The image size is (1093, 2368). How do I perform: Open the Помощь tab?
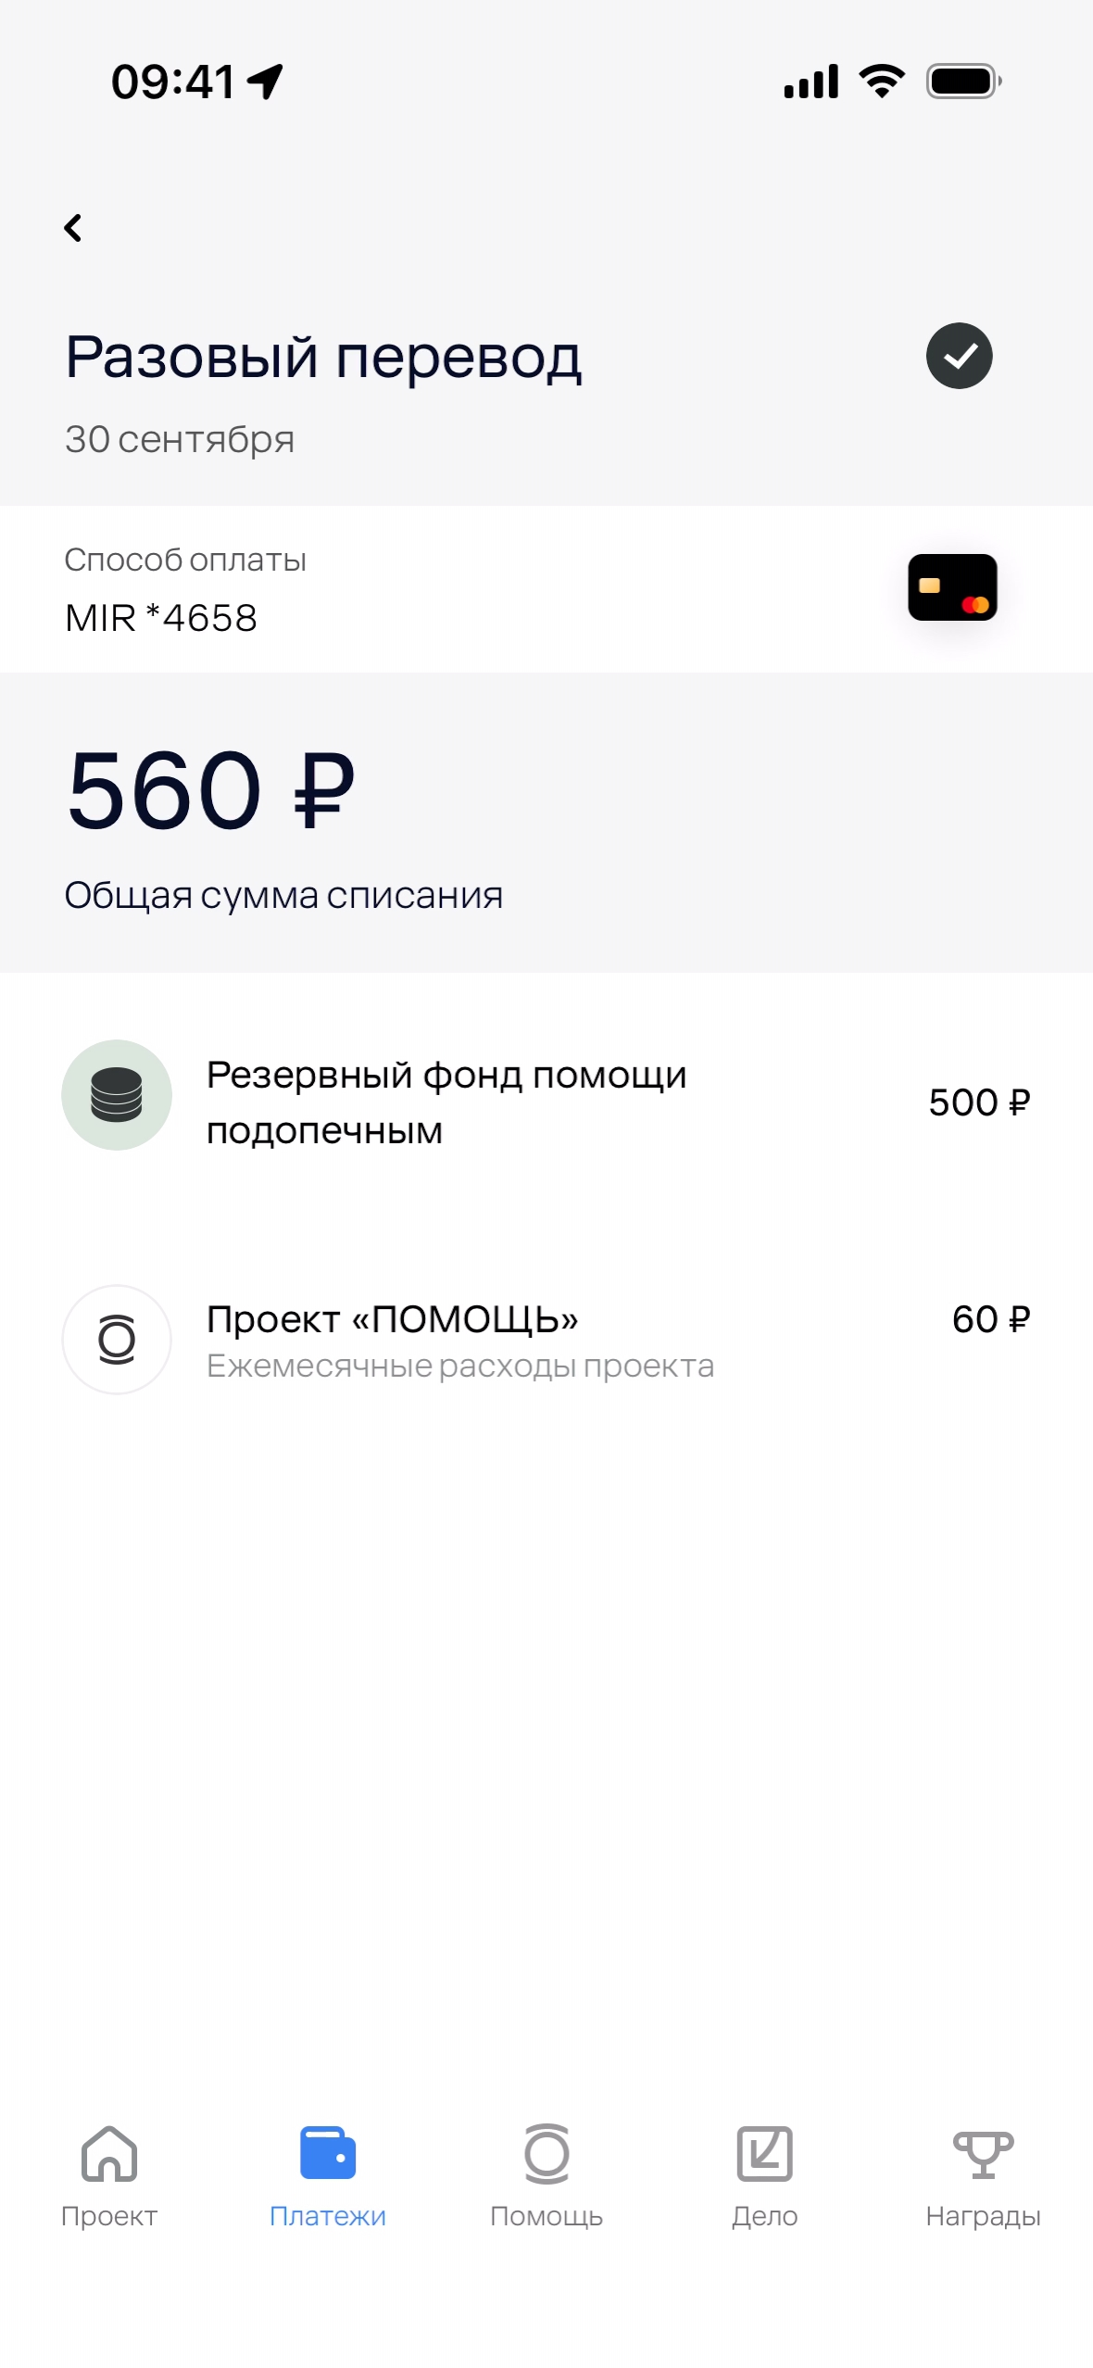click(x=546, y=2173)
